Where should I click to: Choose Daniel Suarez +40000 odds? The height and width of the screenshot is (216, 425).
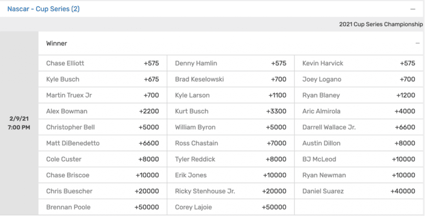[359, 191]
